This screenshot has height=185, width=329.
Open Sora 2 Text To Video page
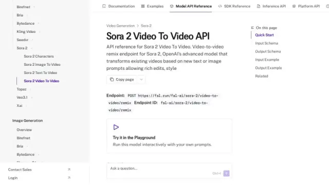tap(40, 73)
